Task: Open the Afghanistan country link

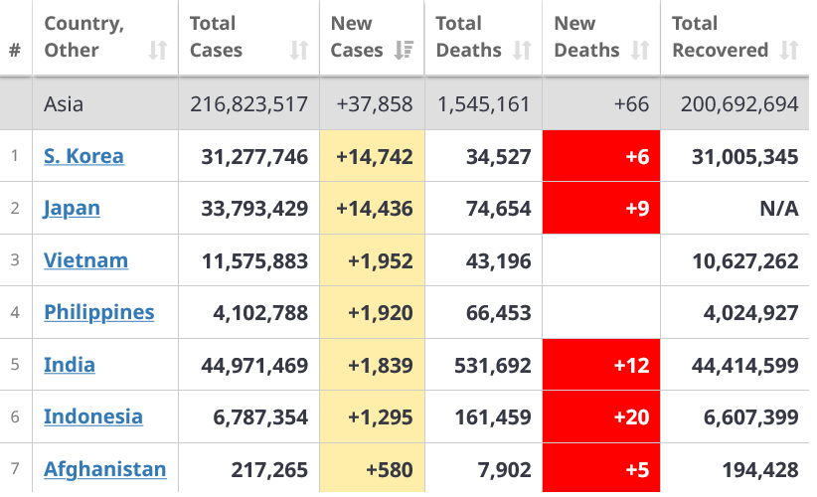Action: tap(104, 469)
